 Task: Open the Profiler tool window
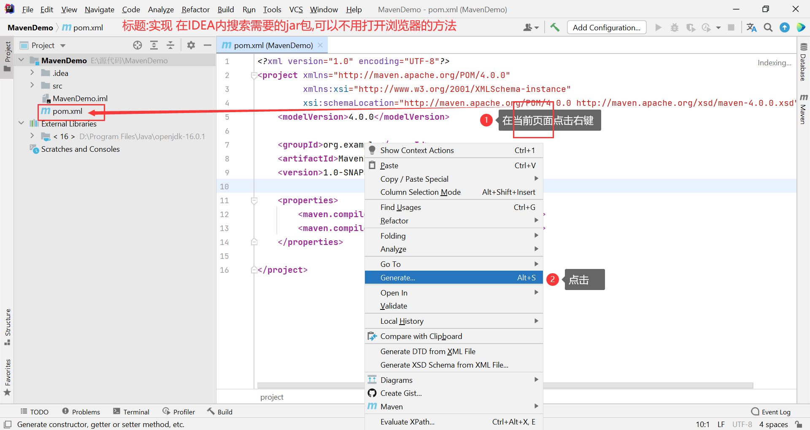tap(179, 412)
